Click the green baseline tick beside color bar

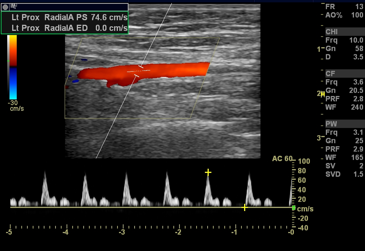8,61
